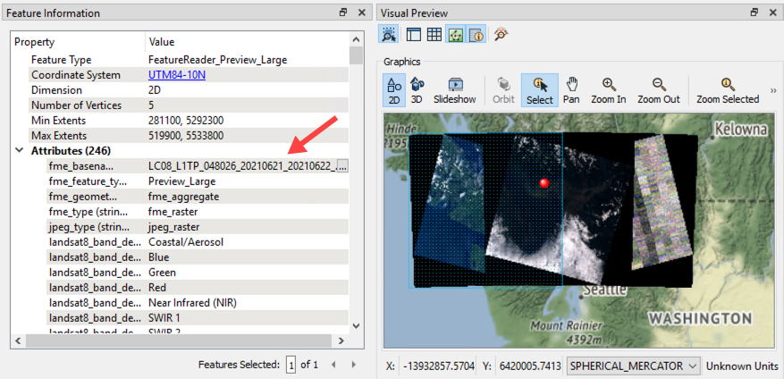Select the jpeg_raster value
Image resolution: width=784 pixels, height=379 pixels.
point(174,227)
